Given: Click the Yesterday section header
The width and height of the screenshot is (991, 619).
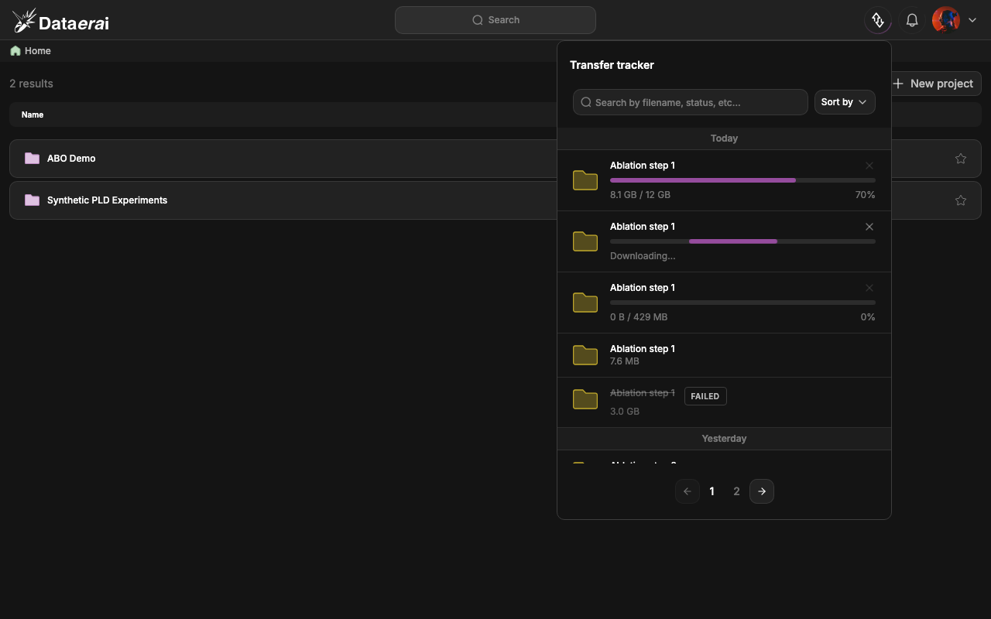Looking at the screenshot, I should (x=724, y=439).
